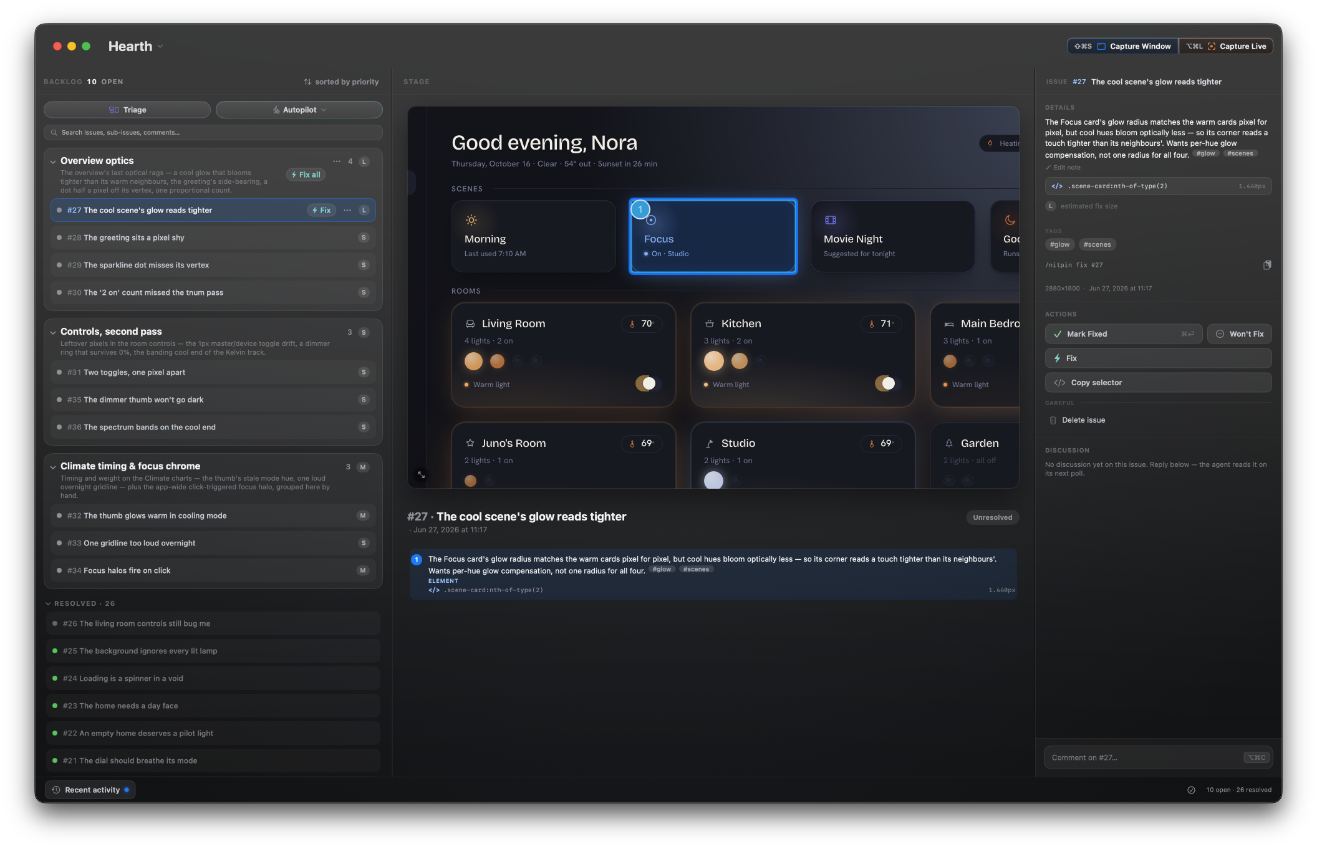Click Studio temperature 69 badge
1317x849 pixels.
click(x=880, y=443)
